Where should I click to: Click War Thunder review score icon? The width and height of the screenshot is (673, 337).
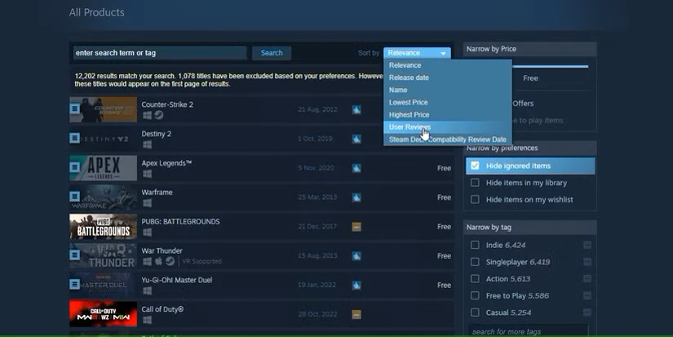pos(356,256)
